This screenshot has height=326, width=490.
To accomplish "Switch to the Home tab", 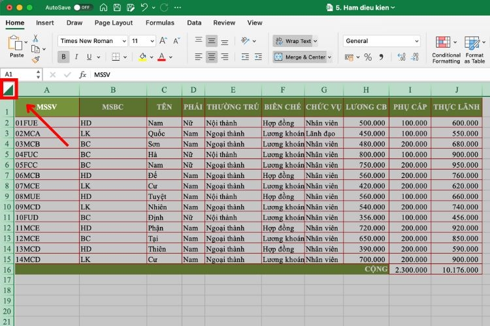I will coord(14,23).
